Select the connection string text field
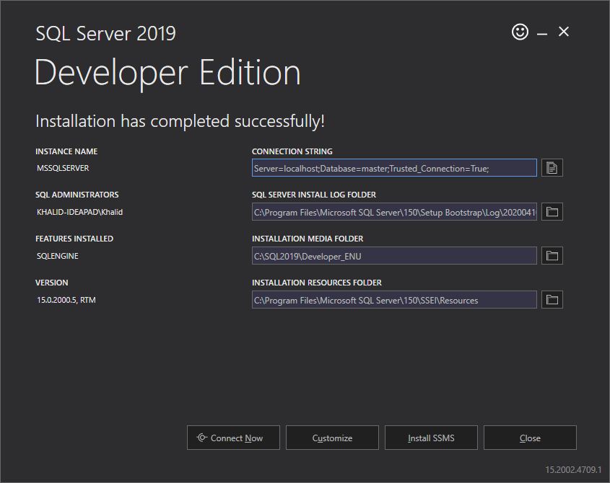Screen dimensions: 610x483 click(394, 168)
